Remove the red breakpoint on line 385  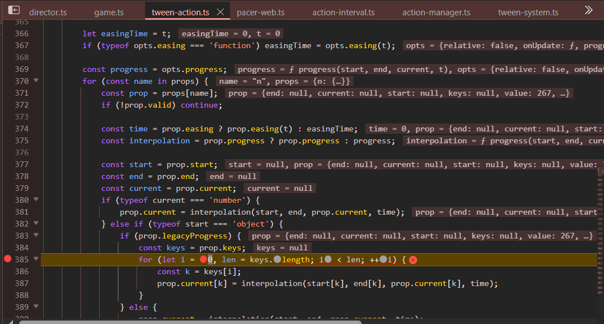click(x=7, y=259)
